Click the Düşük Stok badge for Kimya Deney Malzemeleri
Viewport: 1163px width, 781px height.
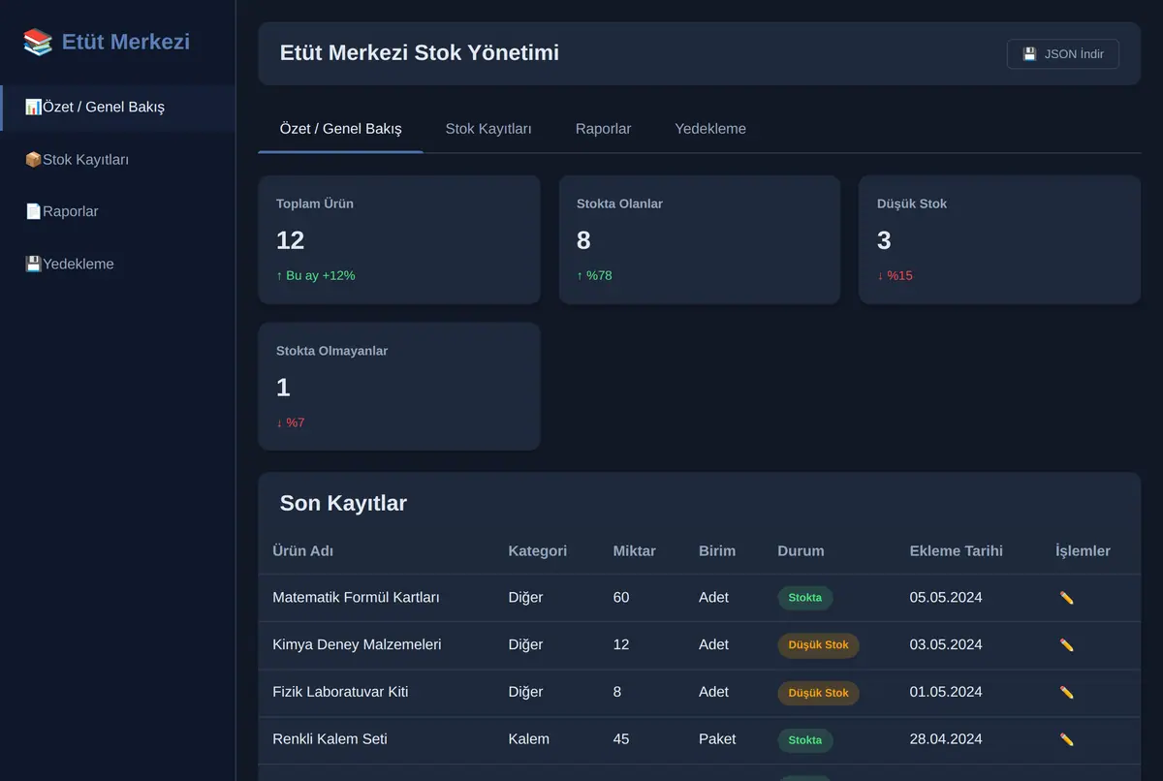(819, 645)
